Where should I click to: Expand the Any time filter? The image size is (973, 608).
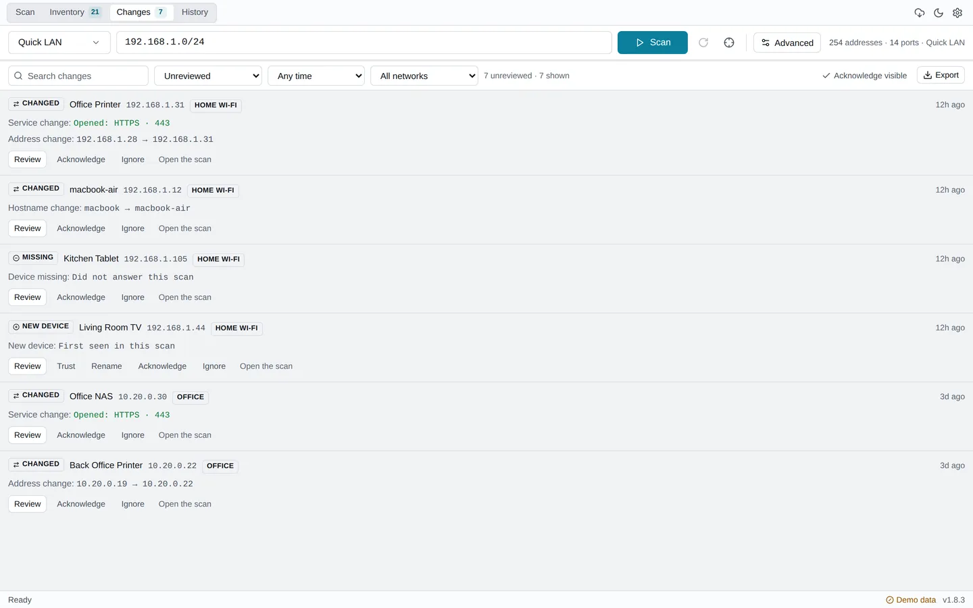(x=316, y=76)
